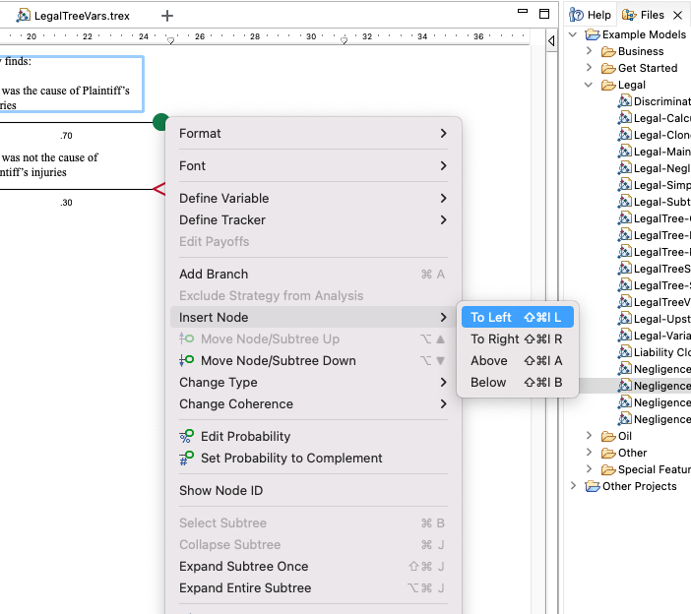Open the Font submenu
Screen dimensions: 691x614
coord(313,166)
